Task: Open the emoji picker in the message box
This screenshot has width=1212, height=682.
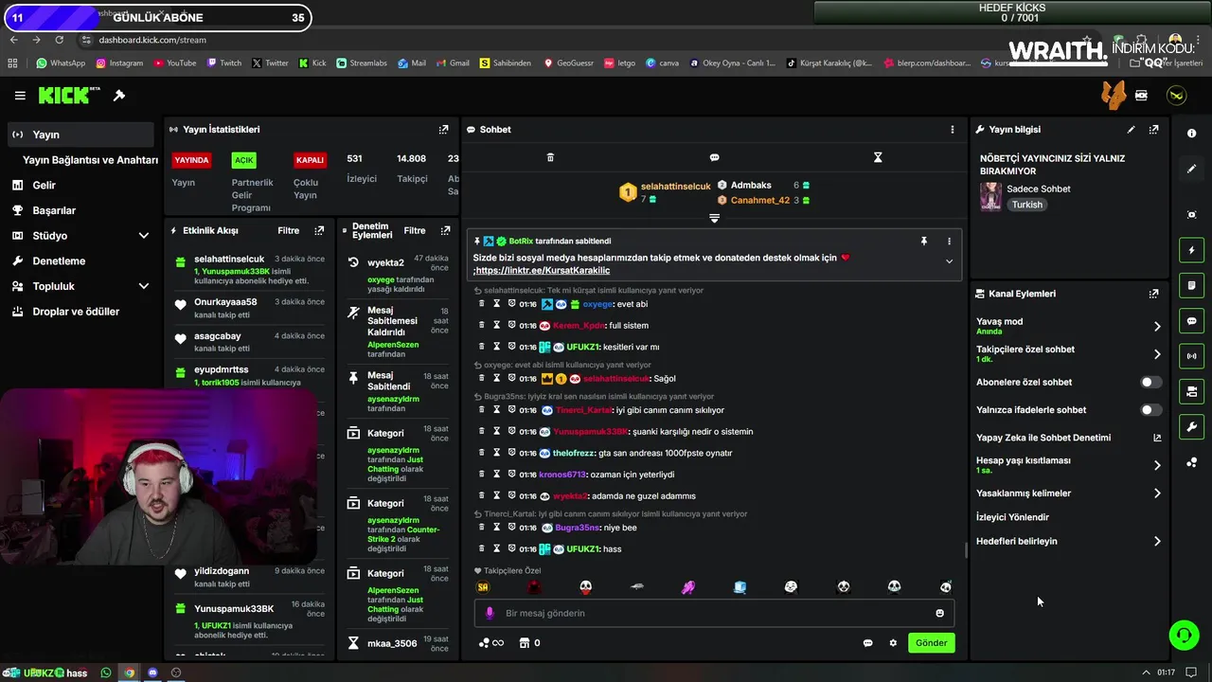Action: coord(939,613)
